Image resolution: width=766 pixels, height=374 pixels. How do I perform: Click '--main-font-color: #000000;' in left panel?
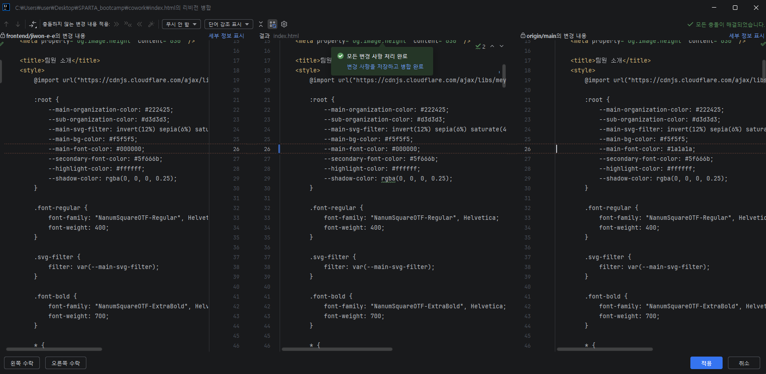(x=97, y=149)
